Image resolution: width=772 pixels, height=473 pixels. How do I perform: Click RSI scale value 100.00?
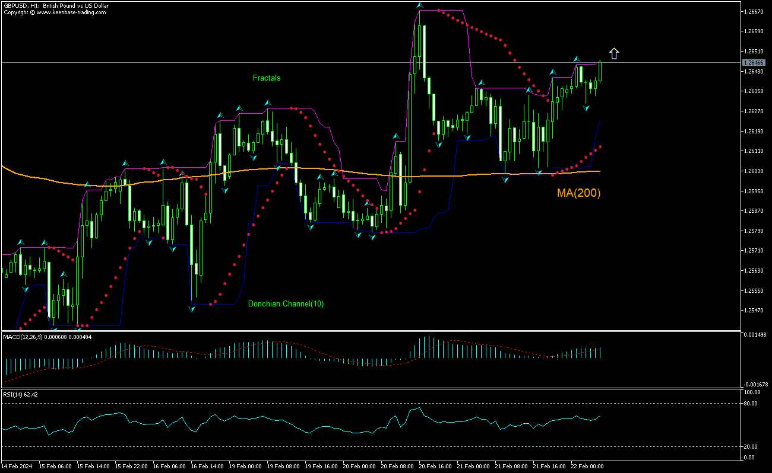(x=752, y=392)
